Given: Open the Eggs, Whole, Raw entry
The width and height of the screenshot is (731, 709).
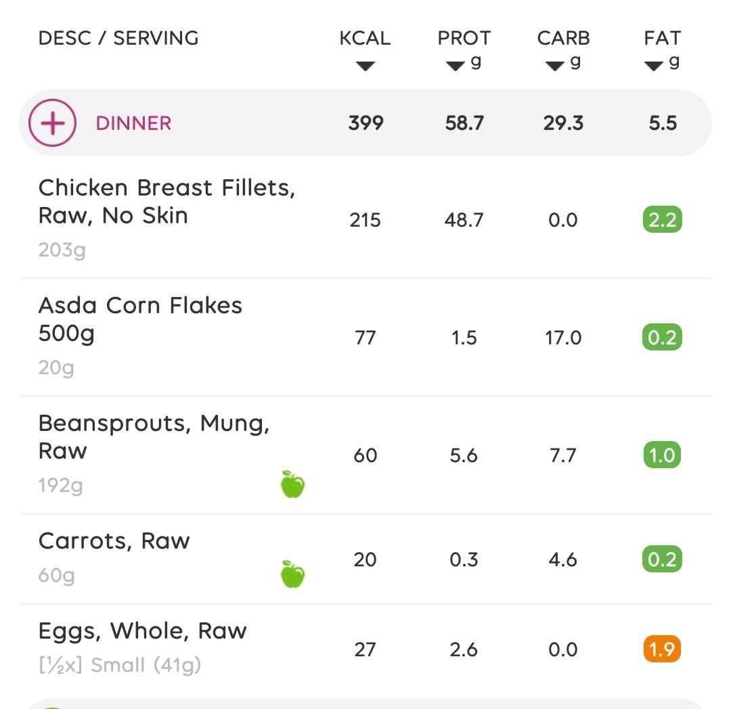Looking at the screenshot, I should click(365, 649).
